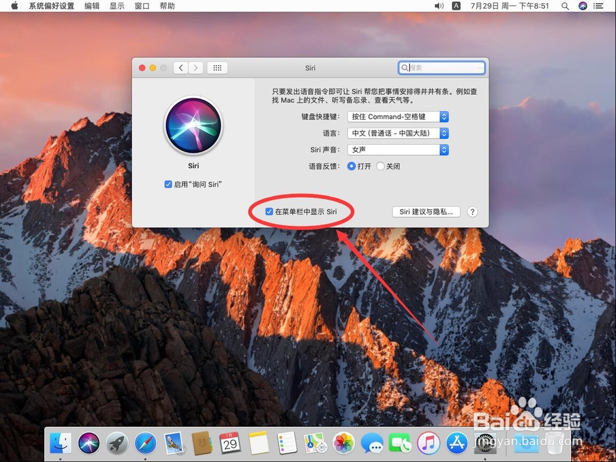Open Photos in the Dock
The height and width of the screenshot is (462, 616).
pos(344,444)
